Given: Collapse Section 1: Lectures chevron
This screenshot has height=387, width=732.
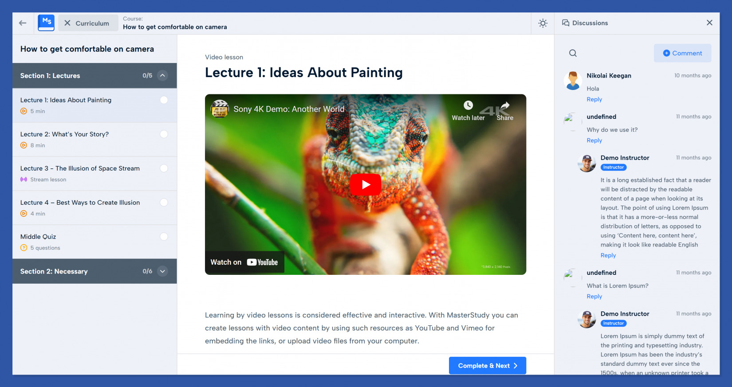Looking at the screenshot, I should click(163, 75).
